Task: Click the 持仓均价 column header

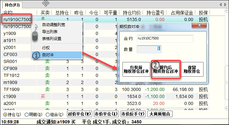Action: point(132,13)
